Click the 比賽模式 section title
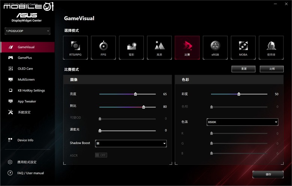 click(72, 69)
